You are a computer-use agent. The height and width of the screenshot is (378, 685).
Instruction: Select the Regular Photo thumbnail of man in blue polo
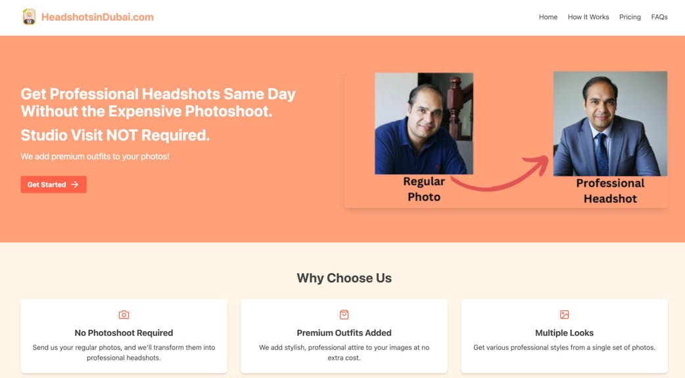coord(424,123)
